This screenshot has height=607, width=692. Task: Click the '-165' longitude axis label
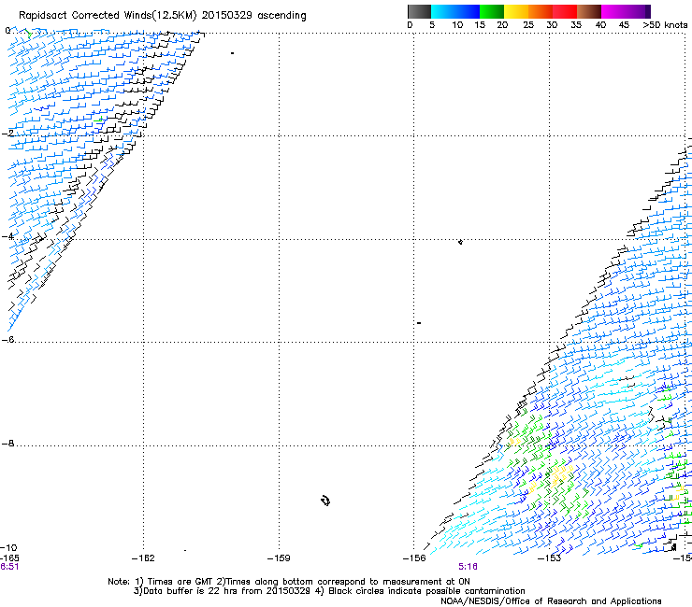[9, 558]
